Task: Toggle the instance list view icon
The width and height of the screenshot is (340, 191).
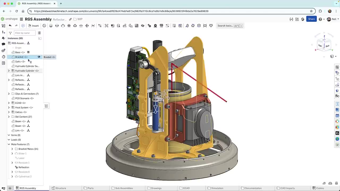Action: pos(39,33)
